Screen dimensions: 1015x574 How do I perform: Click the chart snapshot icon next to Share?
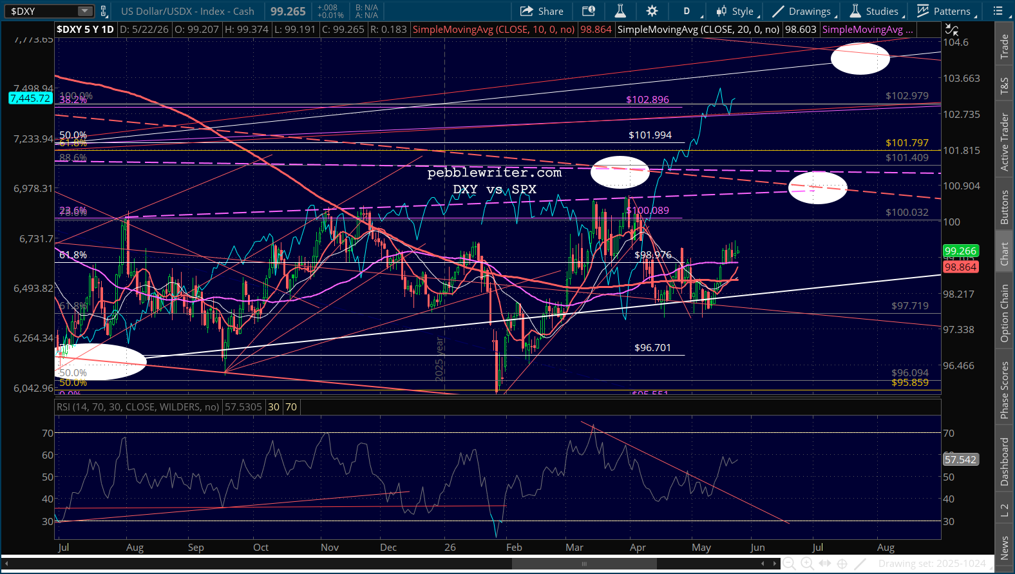click(x=589, y=11)
